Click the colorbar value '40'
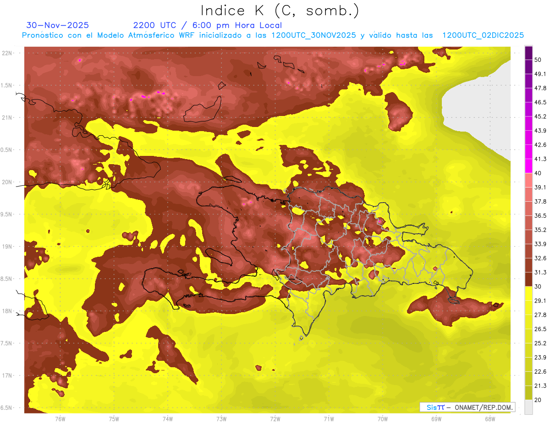550x425 pixels. pyautogui.click(x=539, y=173)
